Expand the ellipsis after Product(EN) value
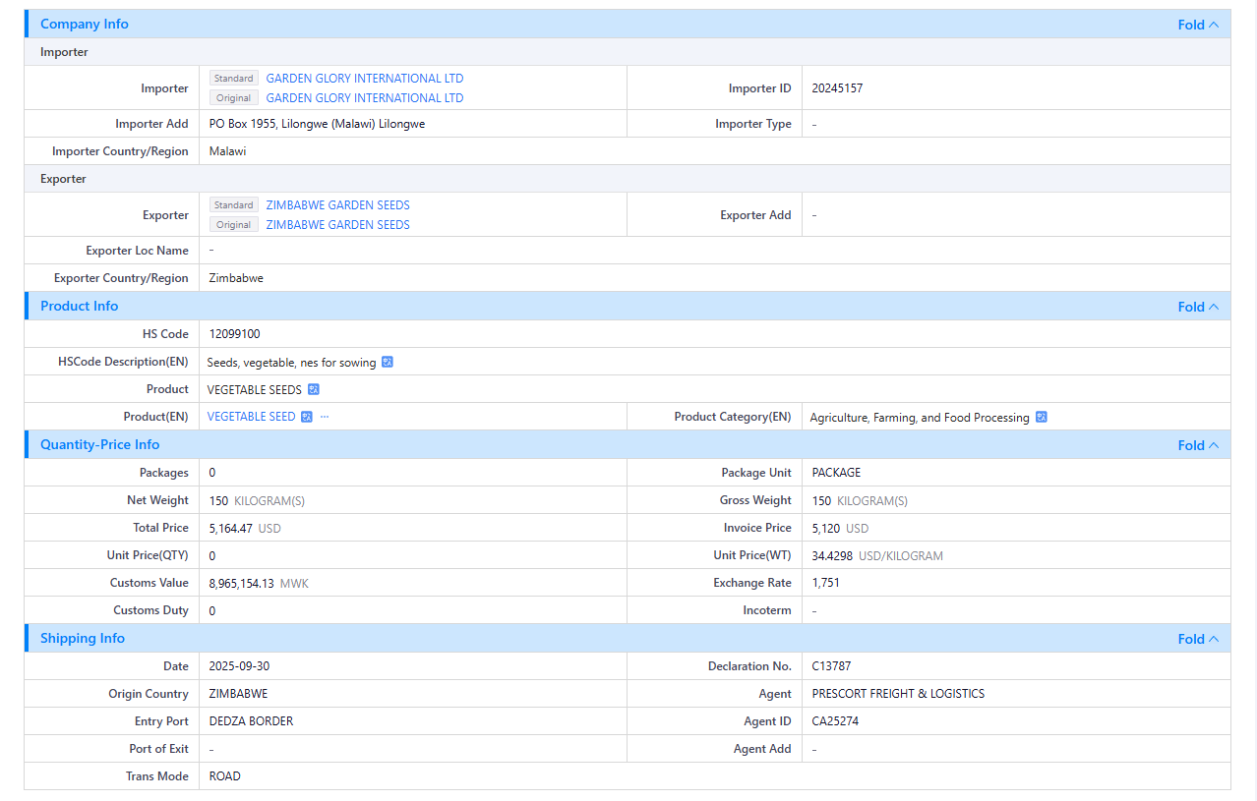The height and width of the screenshot is (801, 1257). point(325,417)
